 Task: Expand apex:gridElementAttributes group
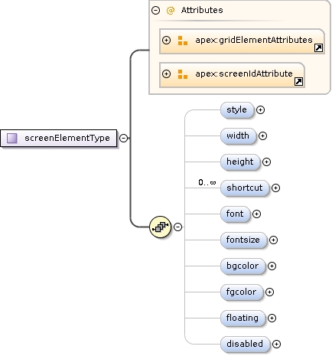coord(166,41)
